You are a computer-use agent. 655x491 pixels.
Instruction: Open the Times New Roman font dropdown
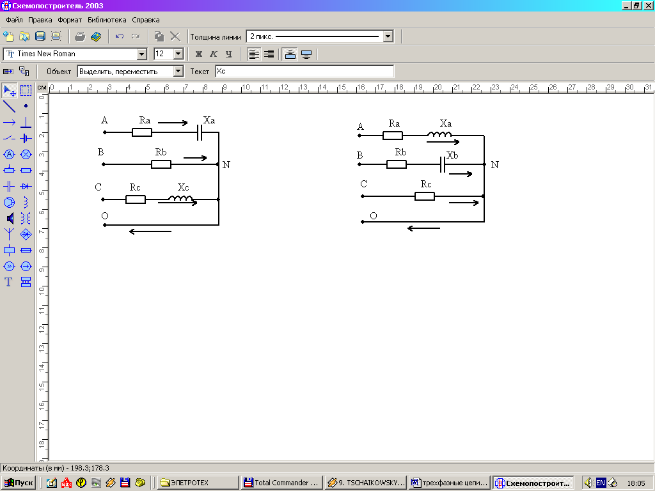point(142,54)
